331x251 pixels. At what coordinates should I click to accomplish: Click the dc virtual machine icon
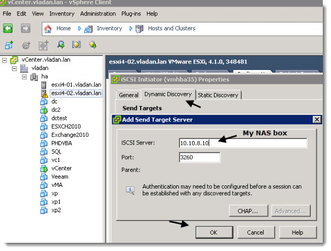44,102
